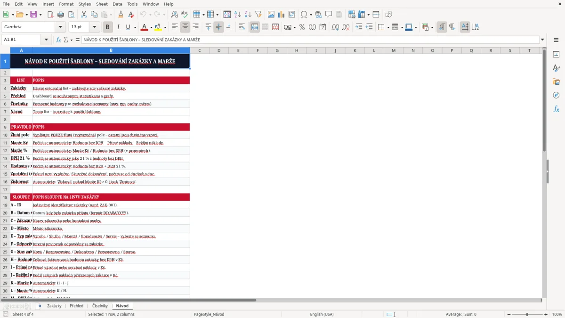Open the Data menu
Viewport: 565px width, 318px height.
[117, 4]
